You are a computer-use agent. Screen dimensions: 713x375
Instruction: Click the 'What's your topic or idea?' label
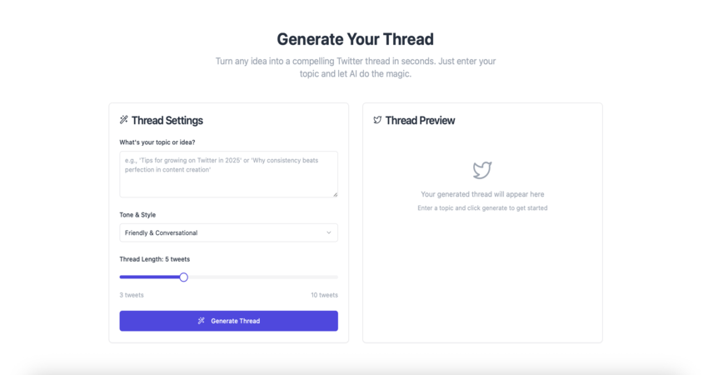tap(157, 142)
